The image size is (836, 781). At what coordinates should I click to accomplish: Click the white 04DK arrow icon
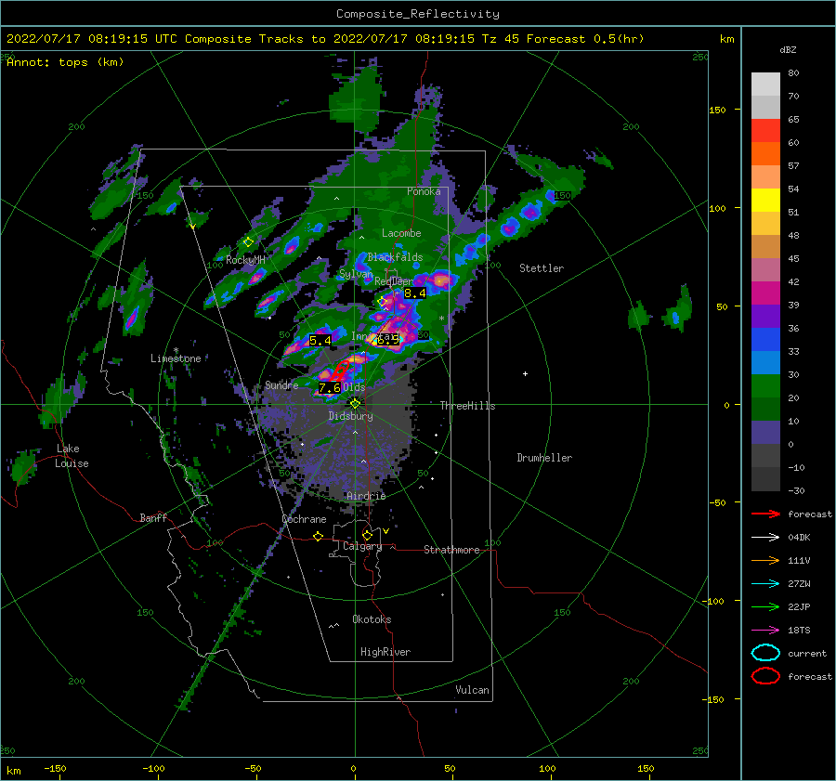765,537
